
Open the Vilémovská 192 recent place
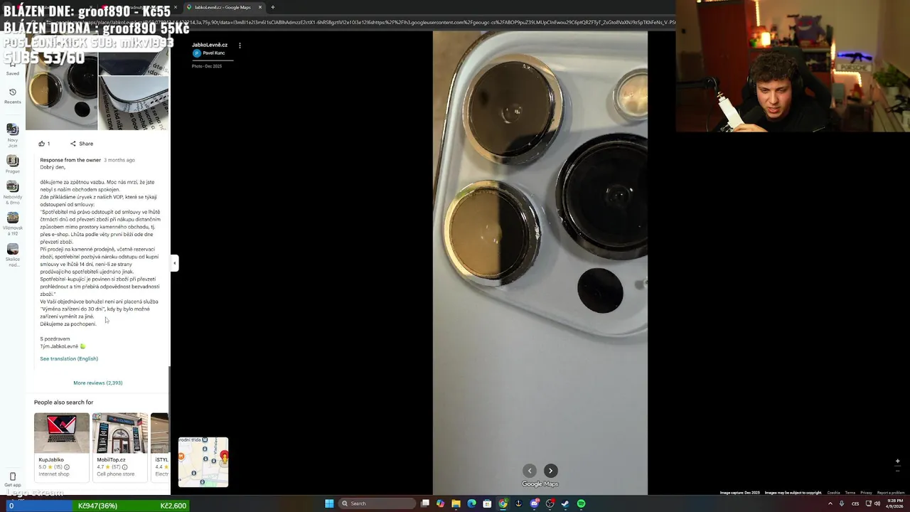[12, 223]
